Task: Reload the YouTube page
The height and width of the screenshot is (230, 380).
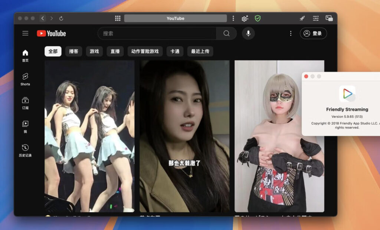Action: tap(61, 17)
